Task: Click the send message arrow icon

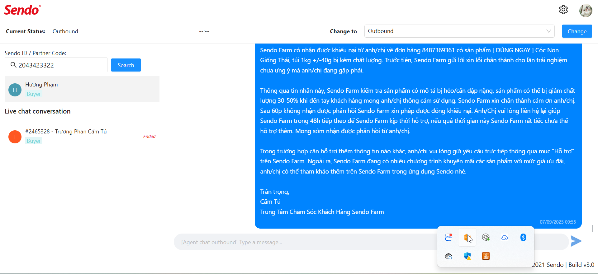Action: 576,241
